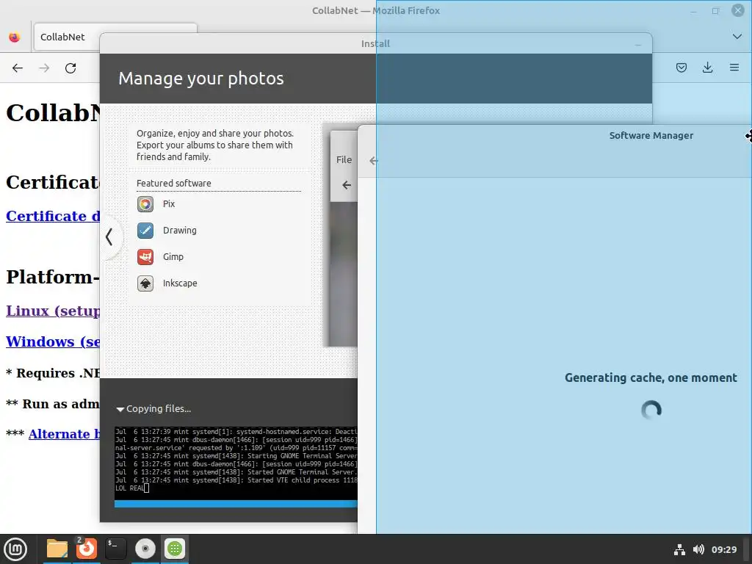752x564 pixels.
Task: Open the 'Alternate' link on CollabNet page
Action: click(x=64, y=433)
